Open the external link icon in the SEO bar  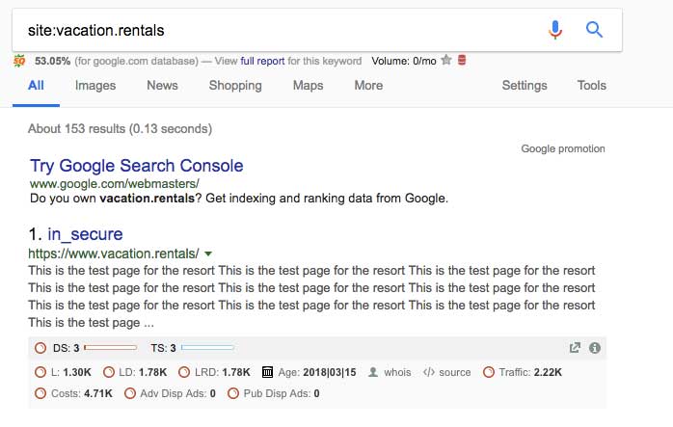pyautogui.click(x=575, y=348)
